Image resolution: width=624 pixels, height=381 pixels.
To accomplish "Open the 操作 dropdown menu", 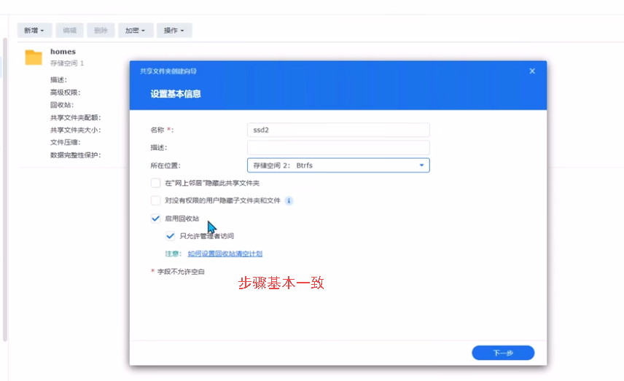I will point(174,30).
